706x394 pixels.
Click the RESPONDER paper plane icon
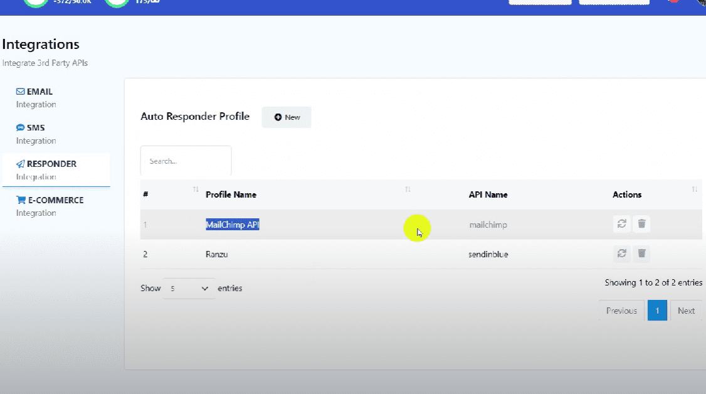click(21, 164)
